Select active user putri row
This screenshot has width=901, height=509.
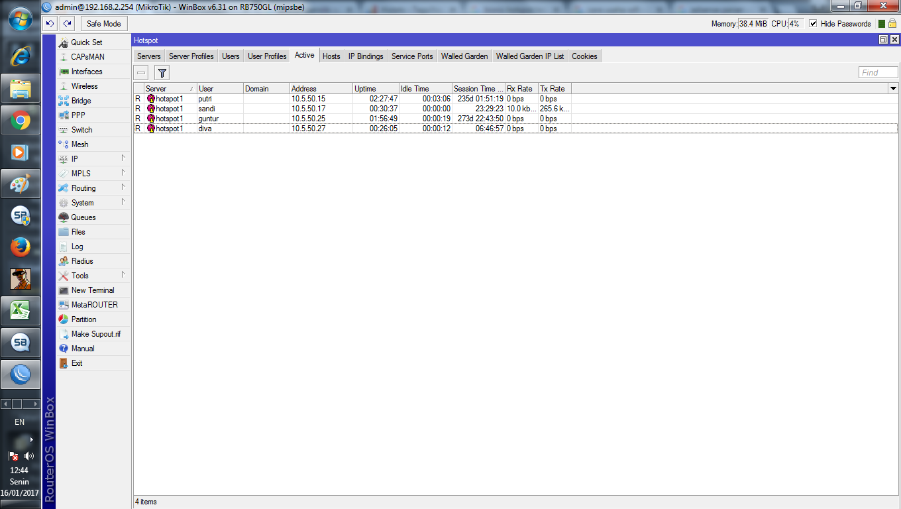pos(515,99)
